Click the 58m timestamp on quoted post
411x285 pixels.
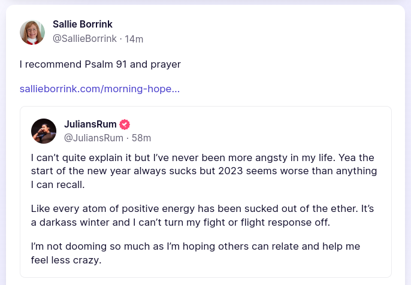tap(141, 138)
